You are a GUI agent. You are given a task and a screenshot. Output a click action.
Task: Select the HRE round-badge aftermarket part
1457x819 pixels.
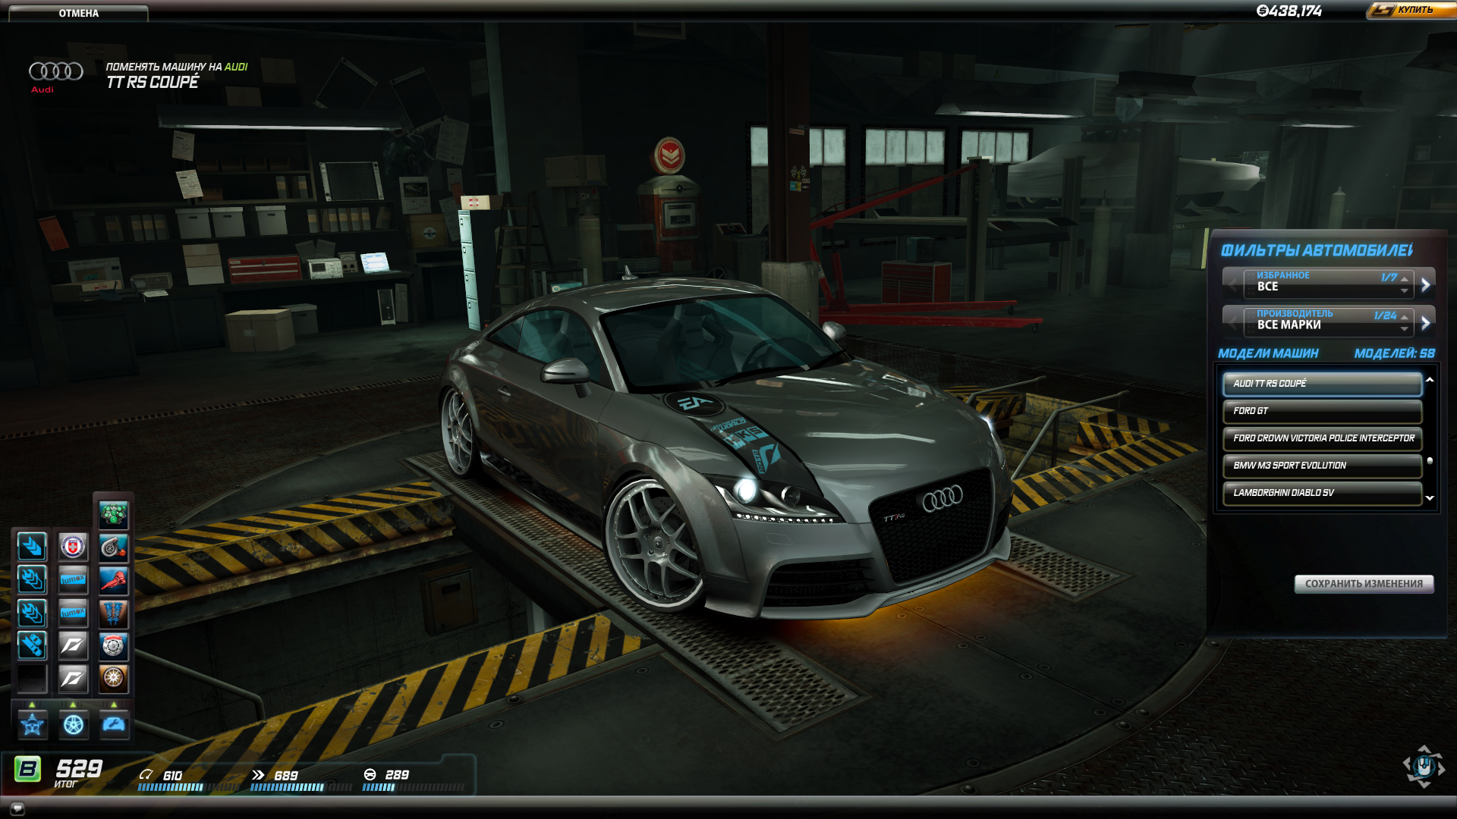(x=73, y=546)
